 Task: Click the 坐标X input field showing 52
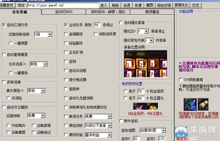point(136,138)
